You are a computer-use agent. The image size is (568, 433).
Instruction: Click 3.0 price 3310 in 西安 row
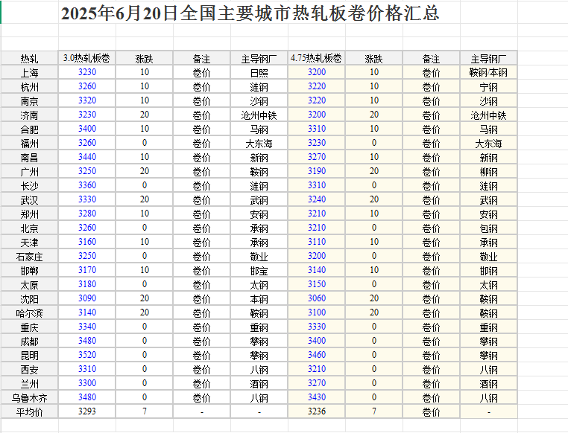(x=87, y=369)
